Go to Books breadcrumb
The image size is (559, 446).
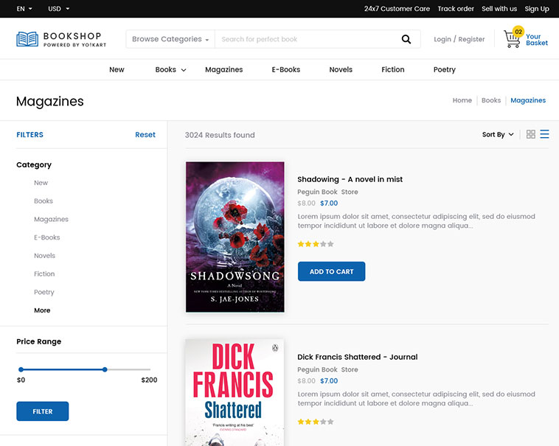[x=491, y=100]
